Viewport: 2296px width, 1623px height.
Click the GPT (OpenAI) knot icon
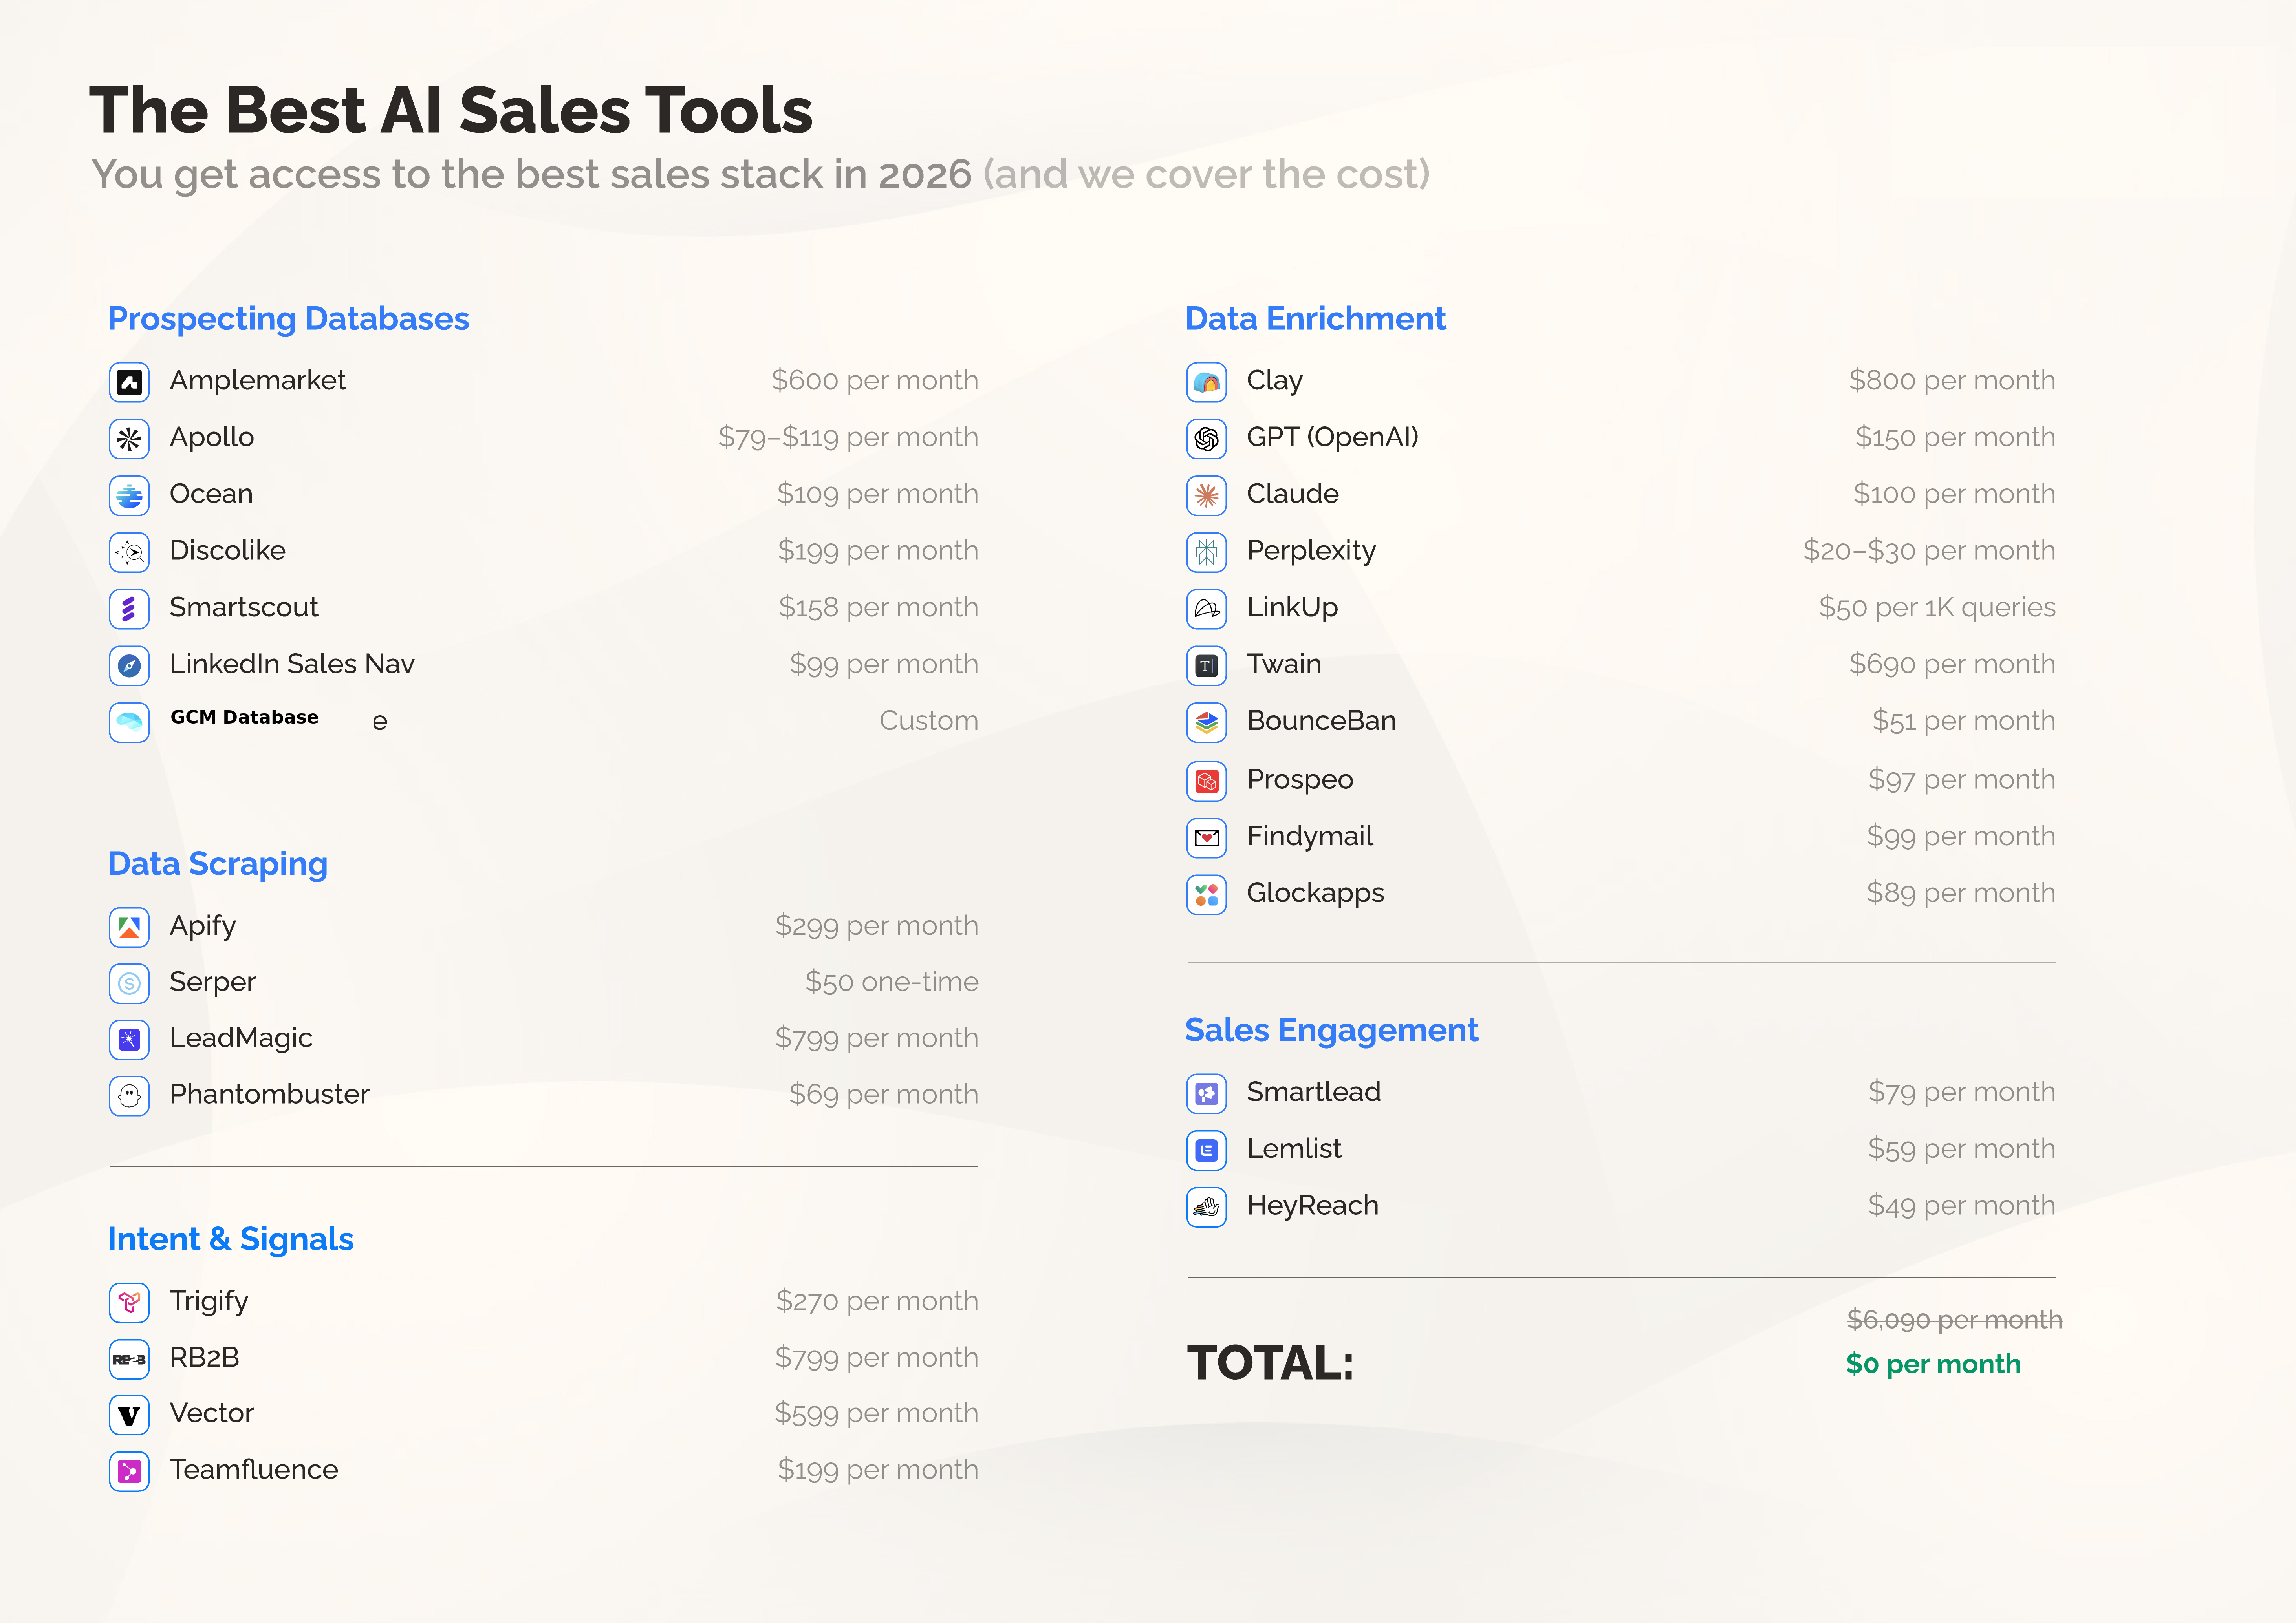coord(1207,439)
